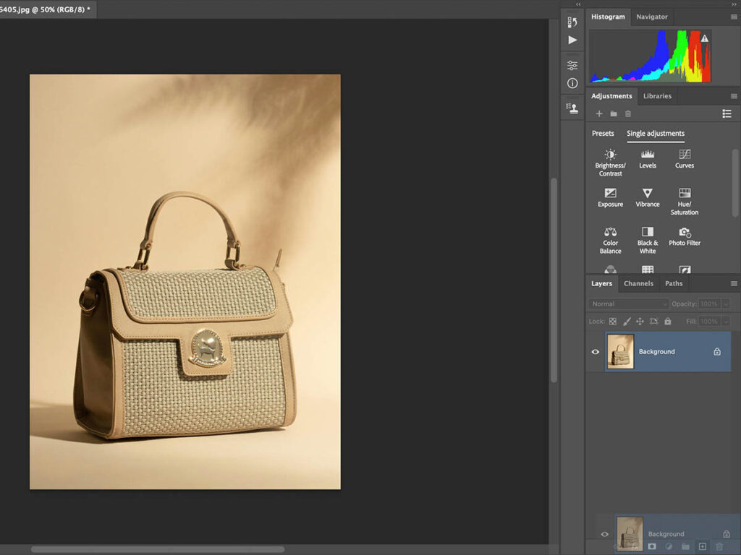Switch to the Histogram tab
The image size is (741, 555).
tap(608, 17)
